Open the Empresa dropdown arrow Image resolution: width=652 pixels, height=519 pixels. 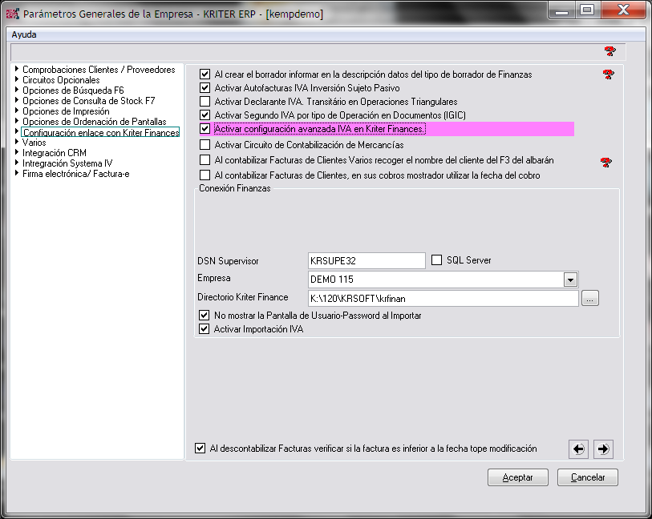(570, 280)
